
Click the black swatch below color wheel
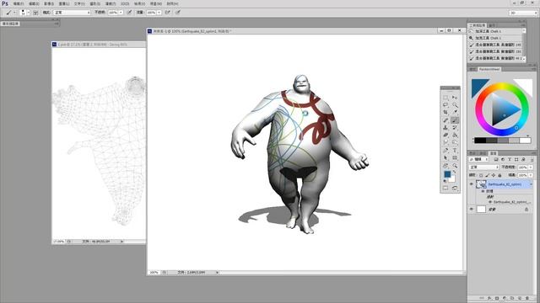[480, 141]
